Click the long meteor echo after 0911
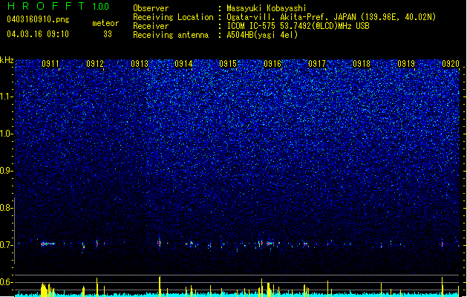The width and height of the screenshot is (467, 297). [48, 244]
